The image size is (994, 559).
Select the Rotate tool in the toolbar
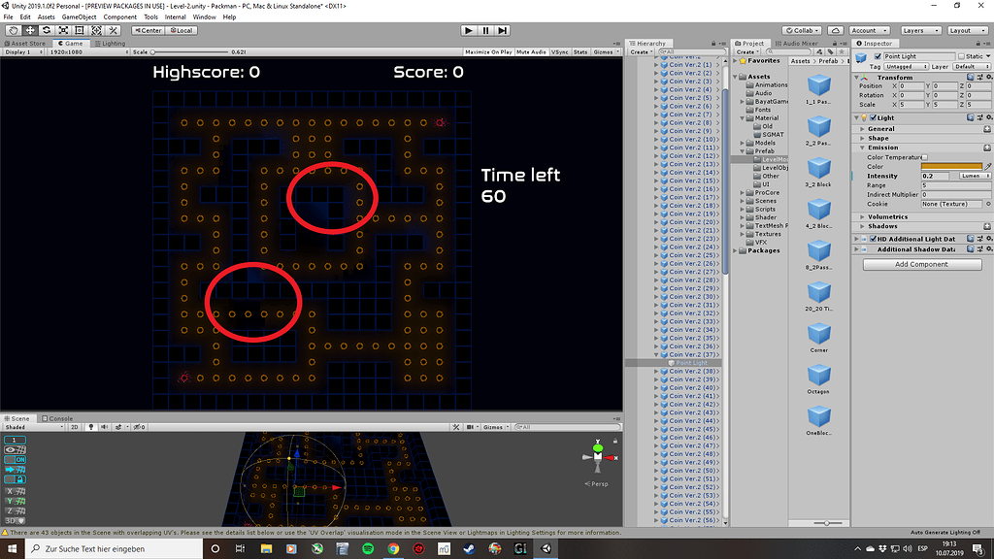coord(47,30)
